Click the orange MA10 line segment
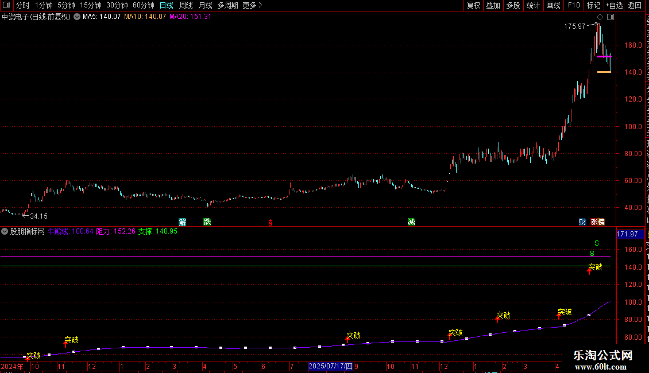 [x=604, y=72]
